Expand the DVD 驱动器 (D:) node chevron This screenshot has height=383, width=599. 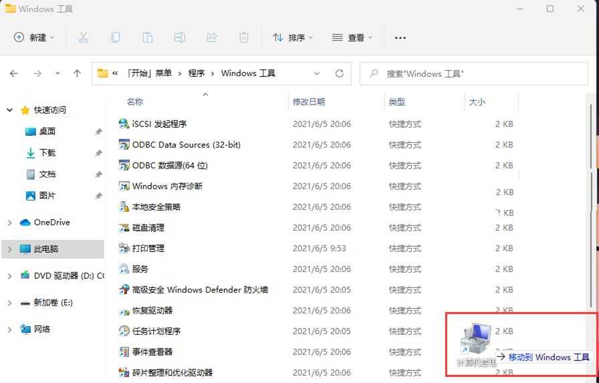click(9, 276)
